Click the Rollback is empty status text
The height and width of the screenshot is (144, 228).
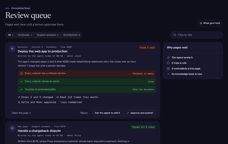pos(143,74)
